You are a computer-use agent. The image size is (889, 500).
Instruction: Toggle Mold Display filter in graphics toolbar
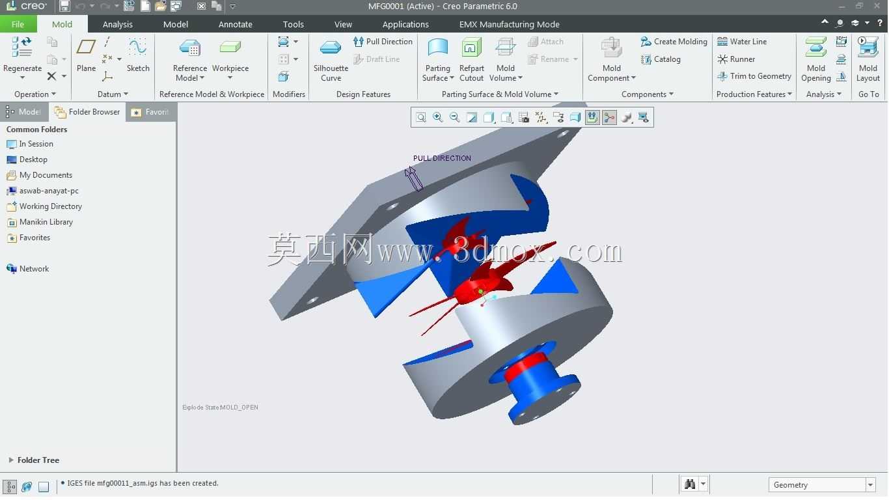click(592, 118)
